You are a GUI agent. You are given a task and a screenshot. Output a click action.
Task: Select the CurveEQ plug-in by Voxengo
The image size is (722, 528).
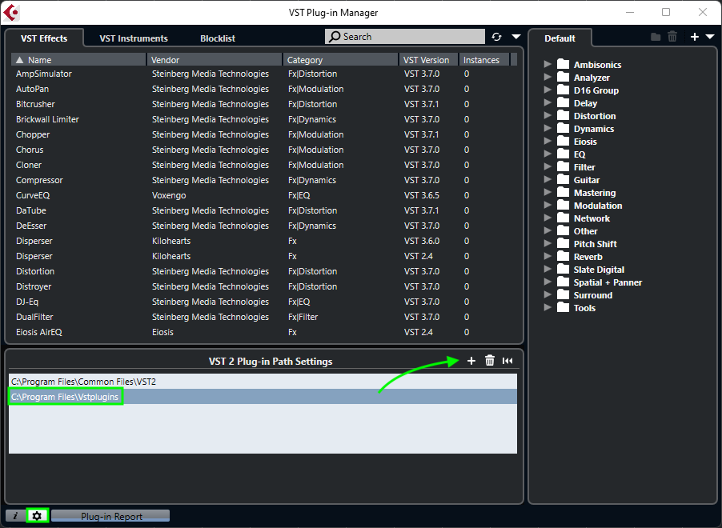point(264,195)
